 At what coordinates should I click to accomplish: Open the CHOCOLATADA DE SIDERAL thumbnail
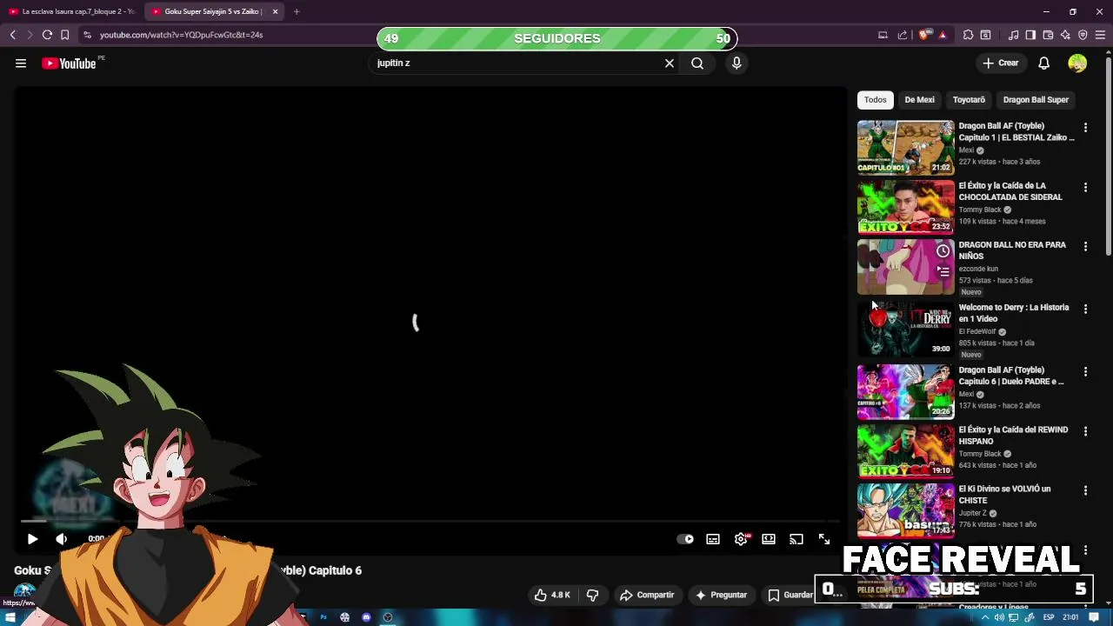[x=905, y=207]
